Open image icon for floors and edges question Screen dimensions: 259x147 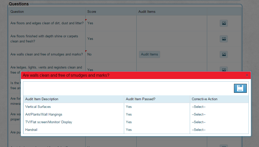coord(223,23)
